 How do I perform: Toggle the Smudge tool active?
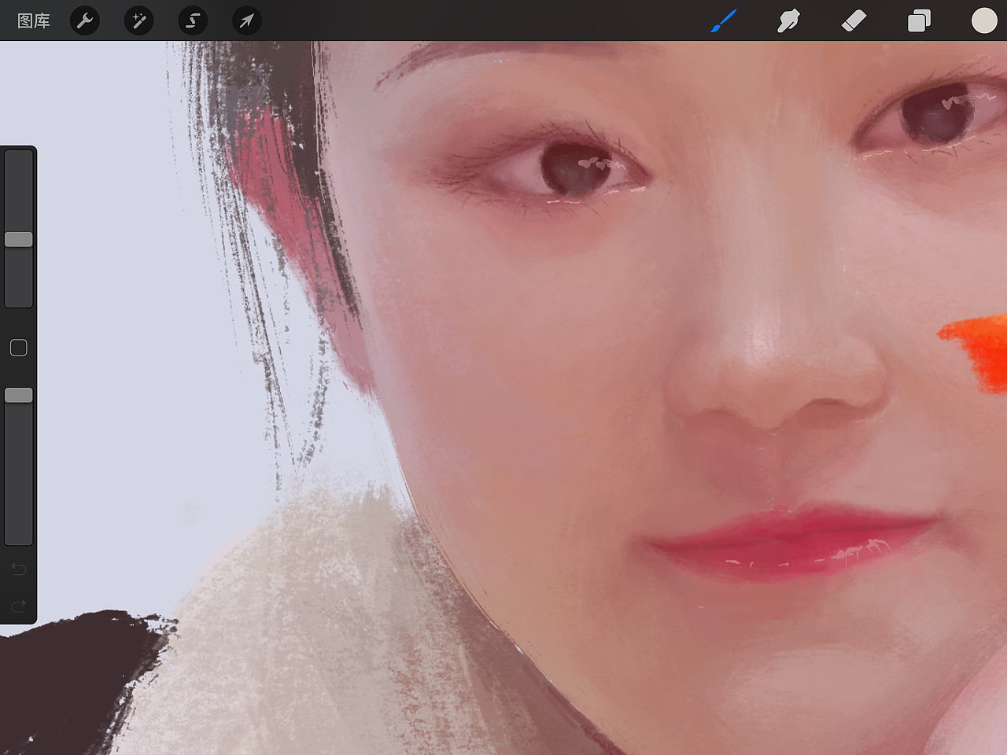point(788,20)
